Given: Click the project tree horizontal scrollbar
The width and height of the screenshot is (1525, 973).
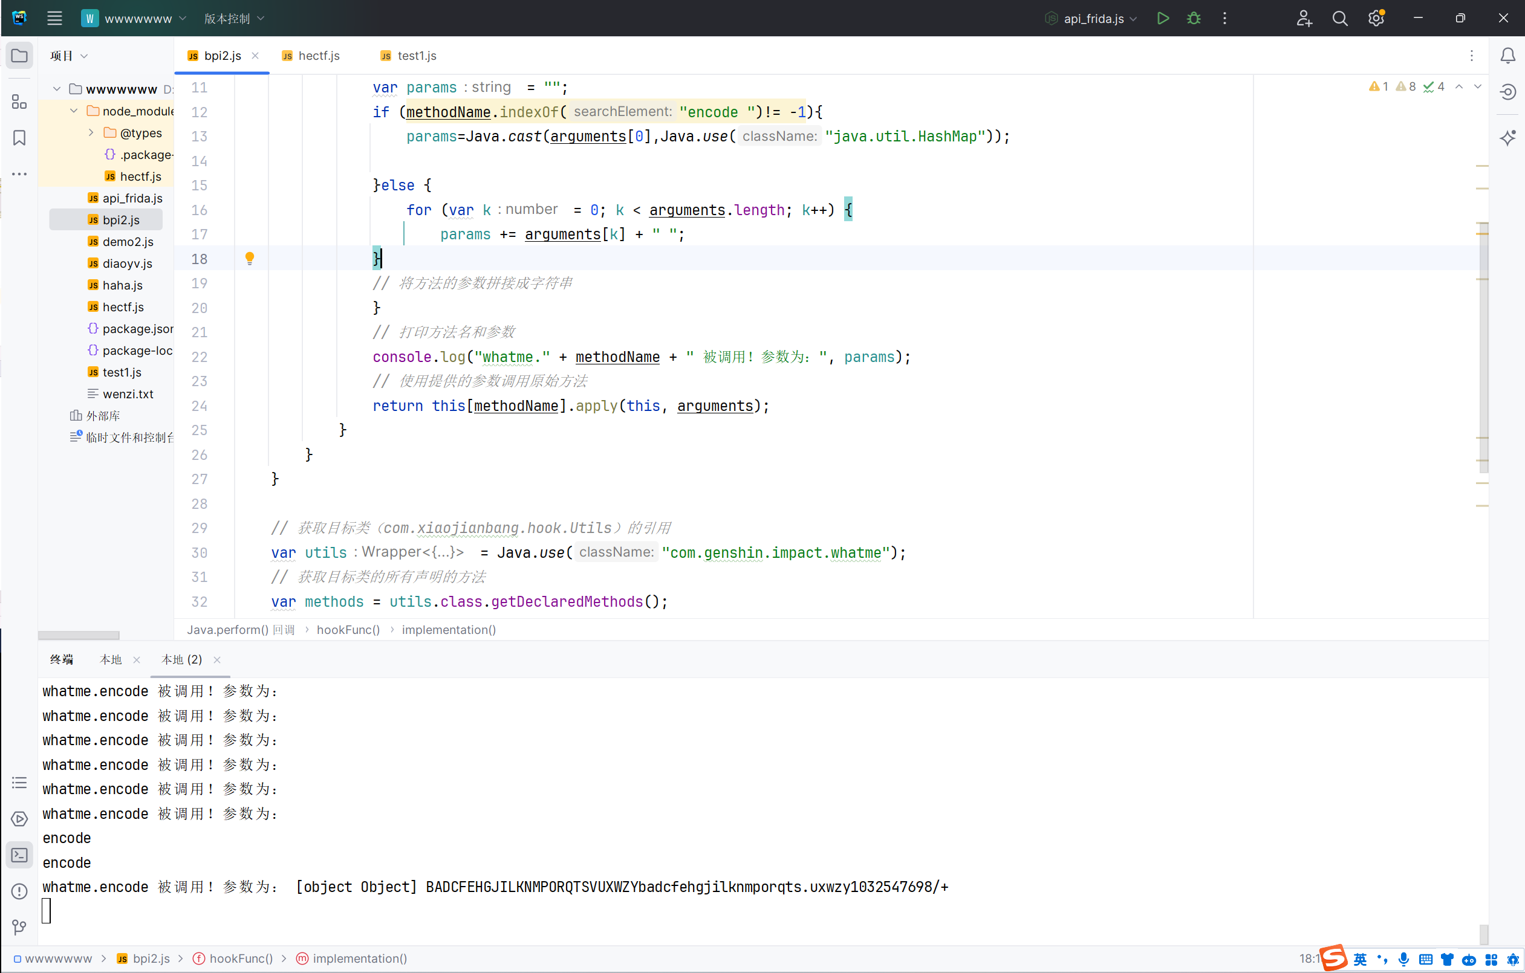Looking at the screenshot, I should coord(79,635).
